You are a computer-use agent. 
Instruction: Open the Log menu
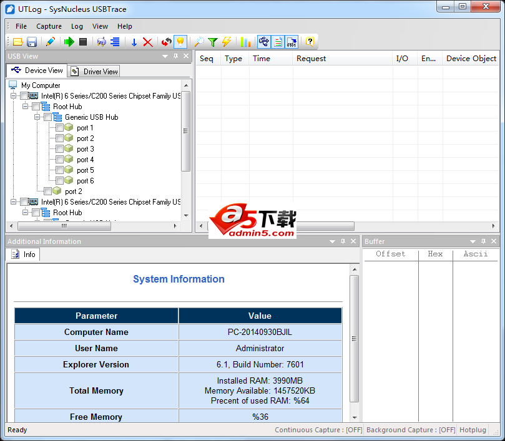77,26
